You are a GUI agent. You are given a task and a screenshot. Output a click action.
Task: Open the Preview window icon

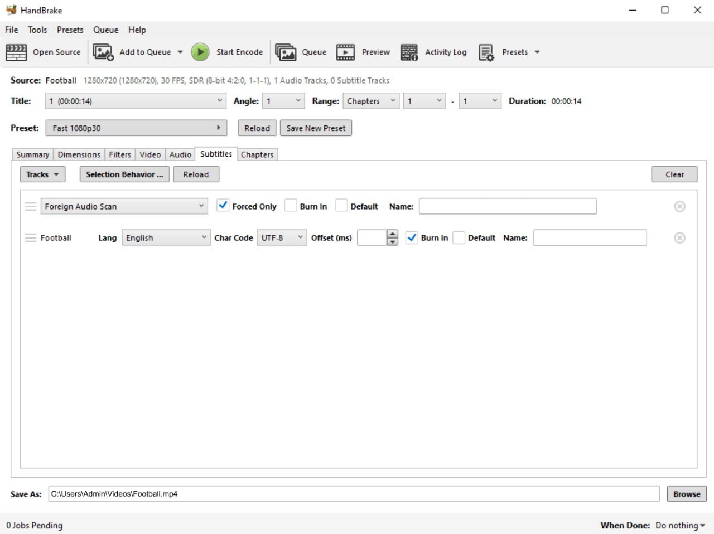point(345,52)
